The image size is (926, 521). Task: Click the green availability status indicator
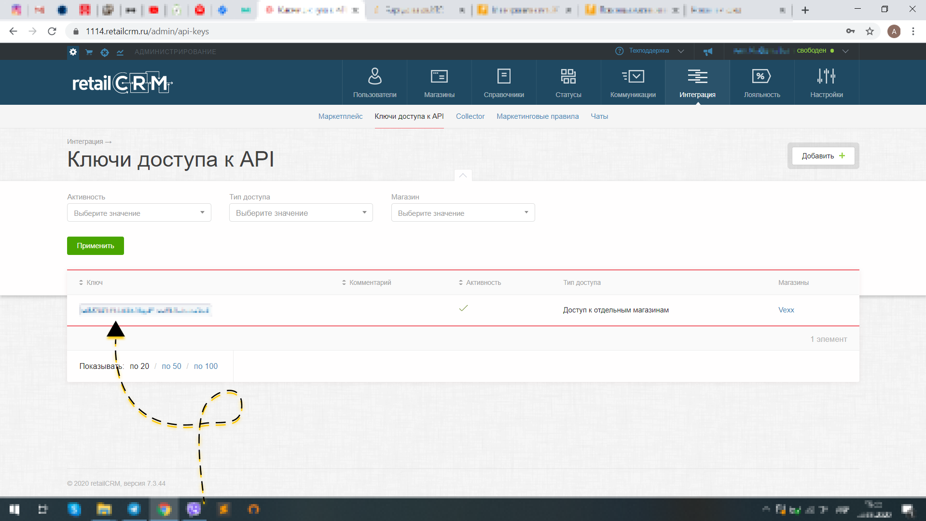tap(831, 50)
